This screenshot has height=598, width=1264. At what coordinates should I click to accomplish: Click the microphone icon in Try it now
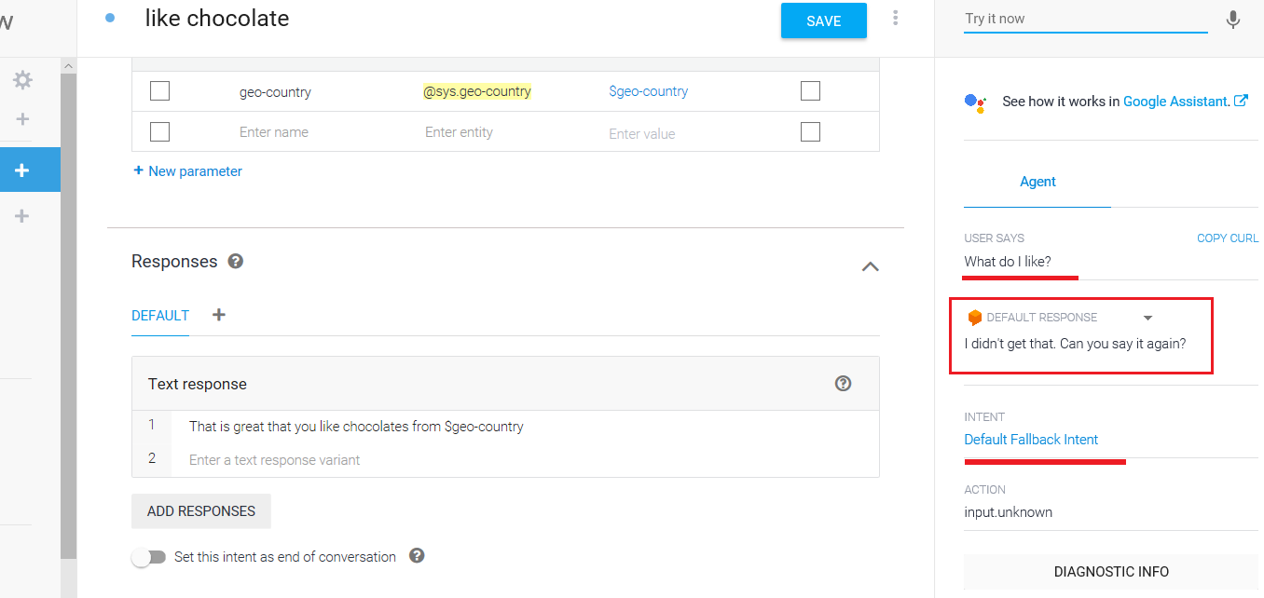pos(1233,20)
